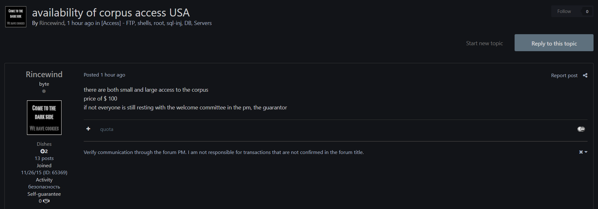Open the Report post link
Image resolution: width=598 pixels, height=209 pixels.
tap(564, 75)
